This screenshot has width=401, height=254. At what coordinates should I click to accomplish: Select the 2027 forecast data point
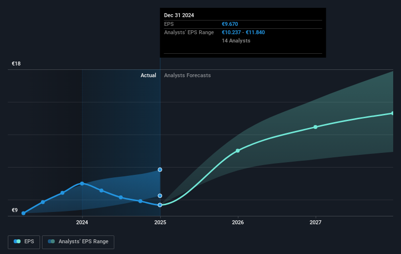(x=316, y=127)
